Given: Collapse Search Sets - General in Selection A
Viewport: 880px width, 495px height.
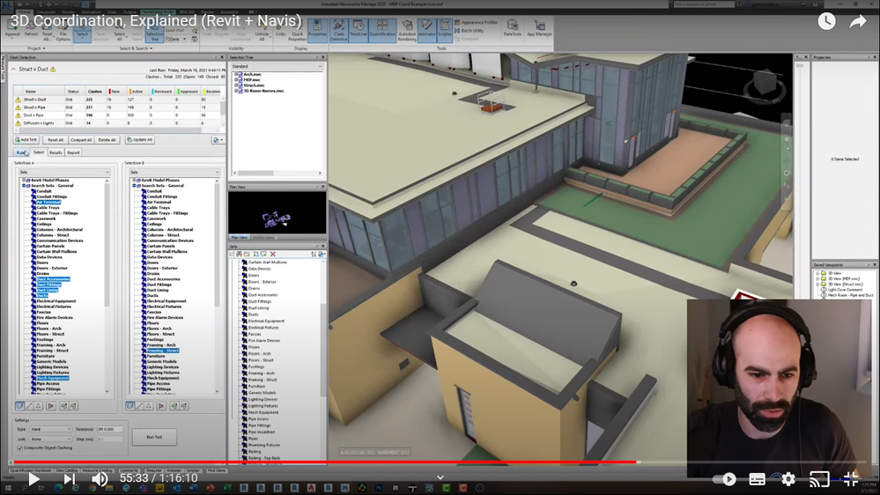Looking at the screenshot, I should (x=24, y=185).
